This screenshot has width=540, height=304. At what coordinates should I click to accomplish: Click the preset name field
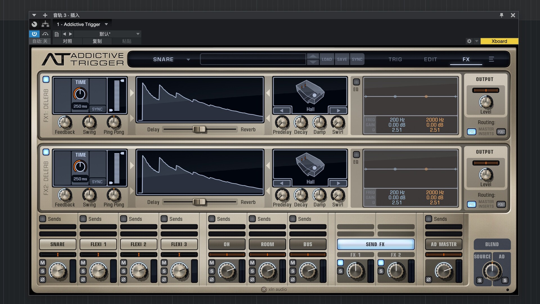click(x=253, y=59)
